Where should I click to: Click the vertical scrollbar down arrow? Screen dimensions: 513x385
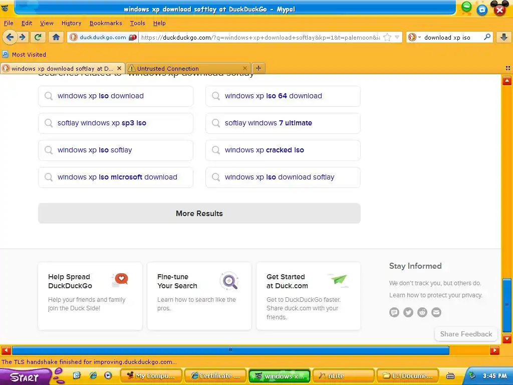(x=507, y=338)
